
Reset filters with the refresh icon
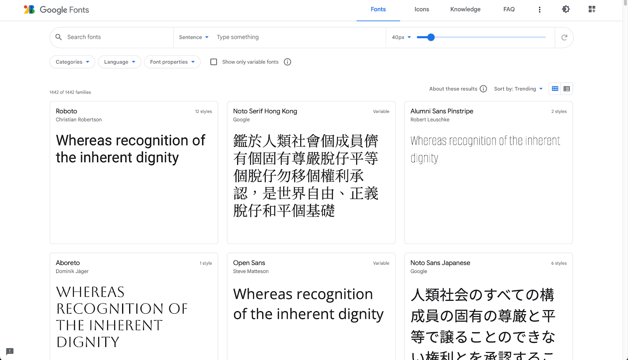(564, 38)
